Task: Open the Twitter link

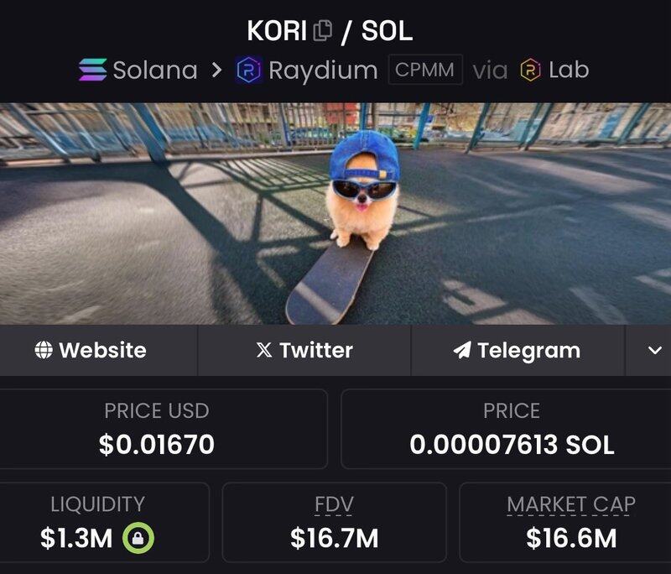Action: pyautogui.click(x=304, y=351)
